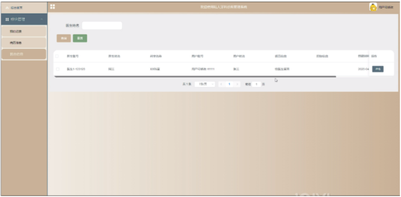This screenshot has height=197, width=401.
Task: Go to next page with right arrow
Action: coord(237,84)
